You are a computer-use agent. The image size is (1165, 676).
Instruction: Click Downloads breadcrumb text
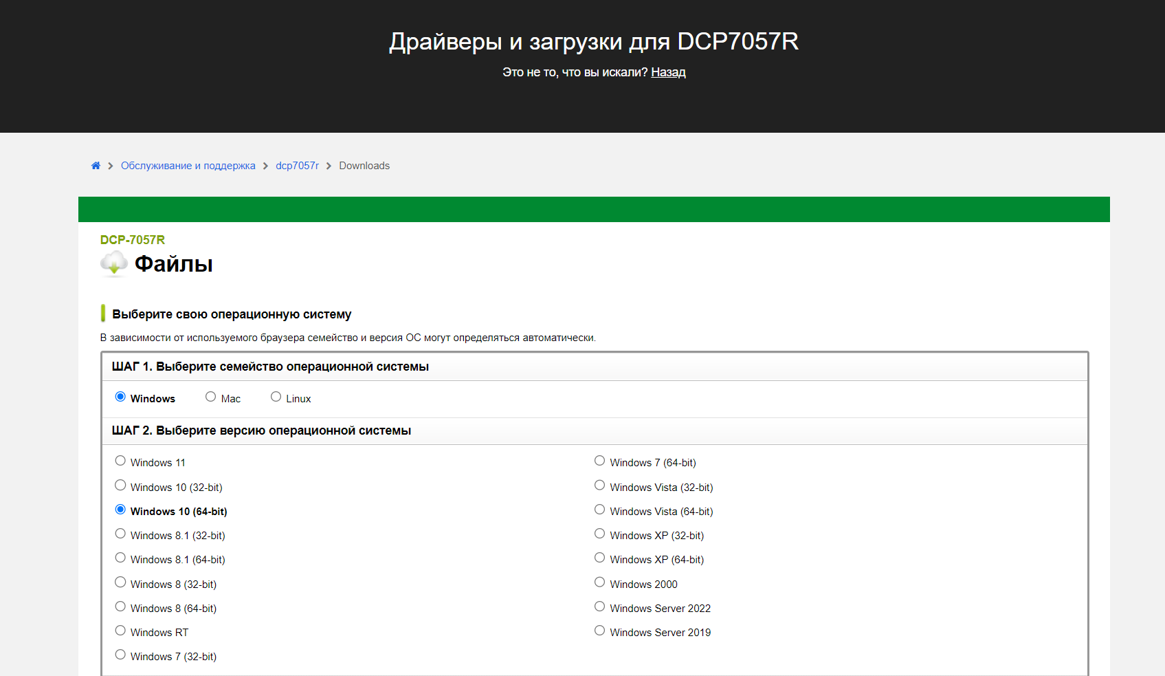[364, 166]
